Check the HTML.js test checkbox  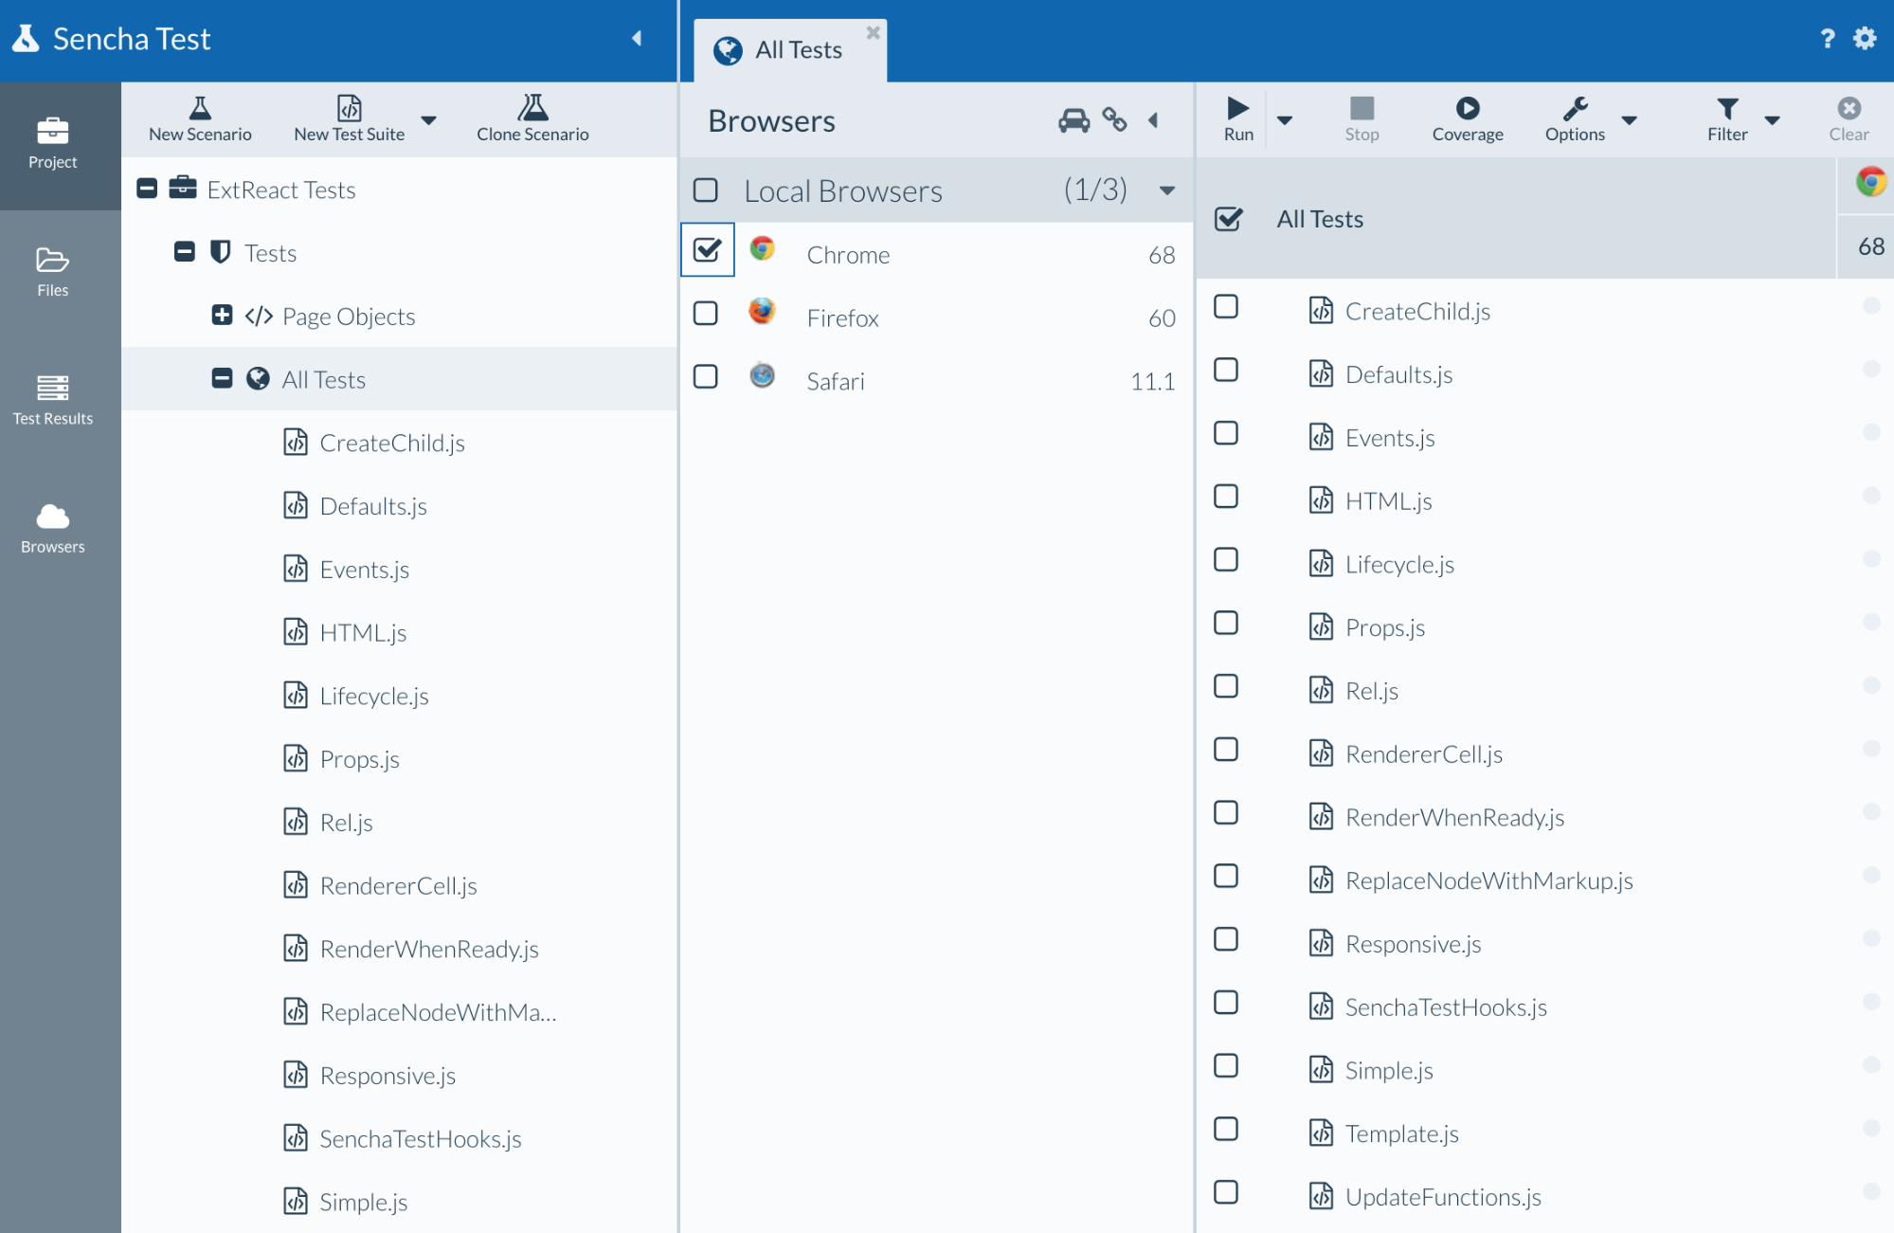pos(1226,497)
